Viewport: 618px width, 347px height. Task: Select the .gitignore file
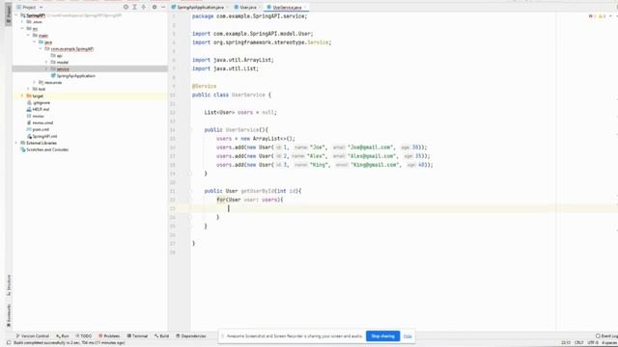tap(39, 103)
